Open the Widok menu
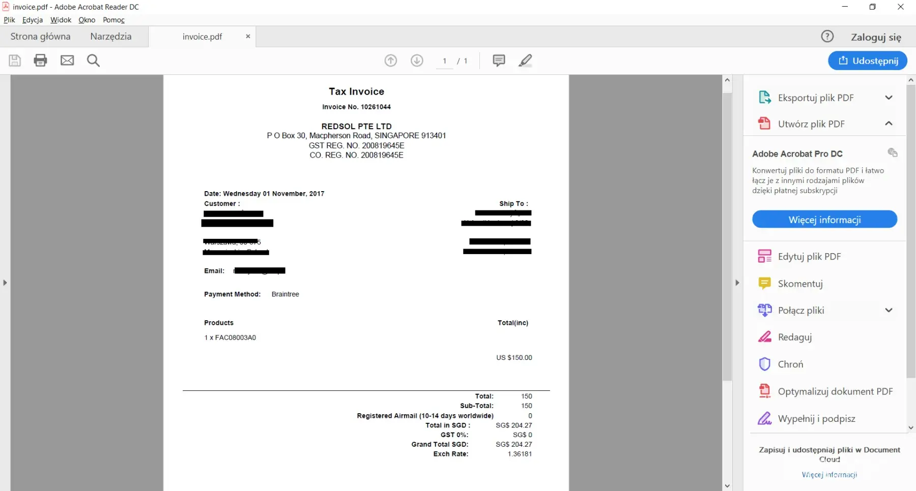 (x=61, y=20)
